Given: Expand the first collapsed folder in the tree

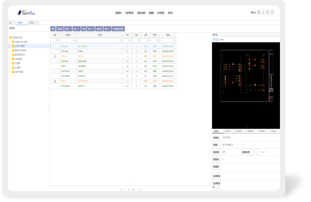Looking at the screenshot, I should [x=11, y=59].
